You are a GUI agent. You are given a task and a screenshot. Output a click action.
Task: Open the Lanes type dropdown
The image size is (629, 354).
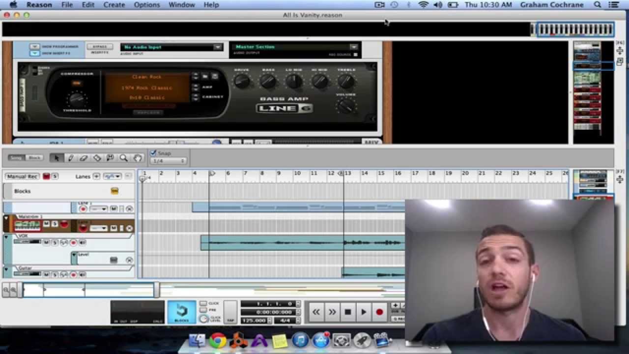click(x=112, y=176)
